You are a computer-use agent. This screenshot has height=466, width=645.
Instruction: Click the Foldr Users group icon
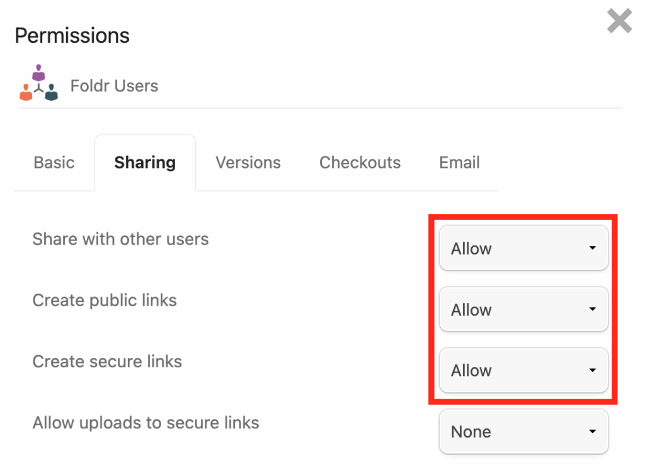pos(38,84)
